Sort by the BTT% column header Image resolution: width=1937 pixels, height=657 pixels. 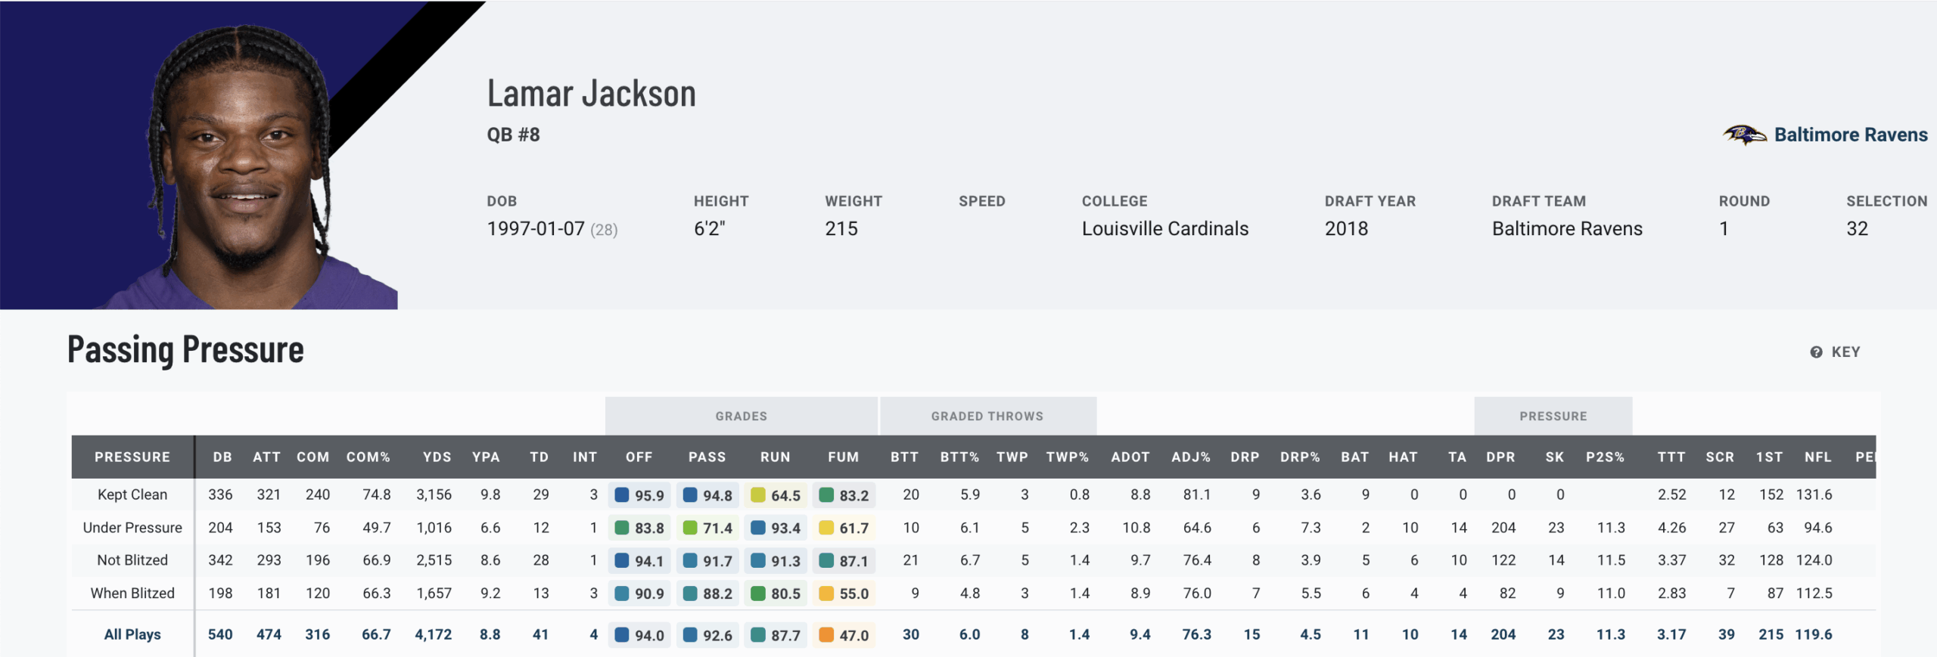[x=959, y=457]
